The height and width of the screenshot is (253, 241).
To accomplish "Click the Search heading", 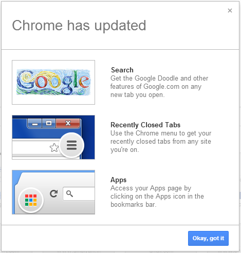I will [122, 70].
